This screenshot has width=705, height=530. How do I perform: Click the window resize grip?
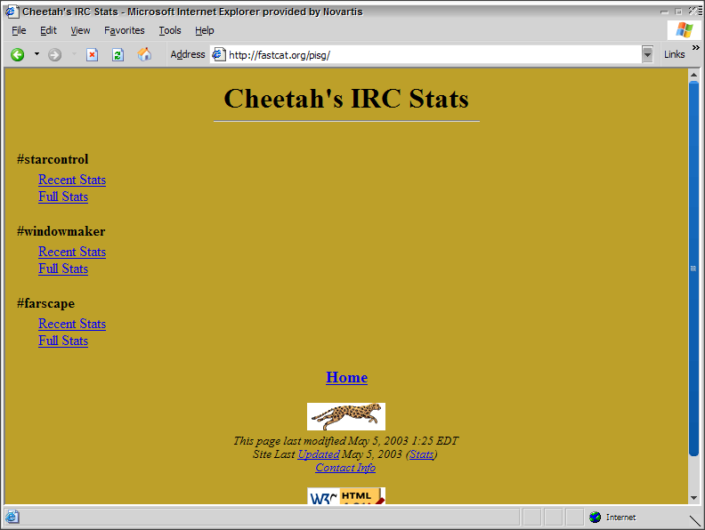[695, 520]
